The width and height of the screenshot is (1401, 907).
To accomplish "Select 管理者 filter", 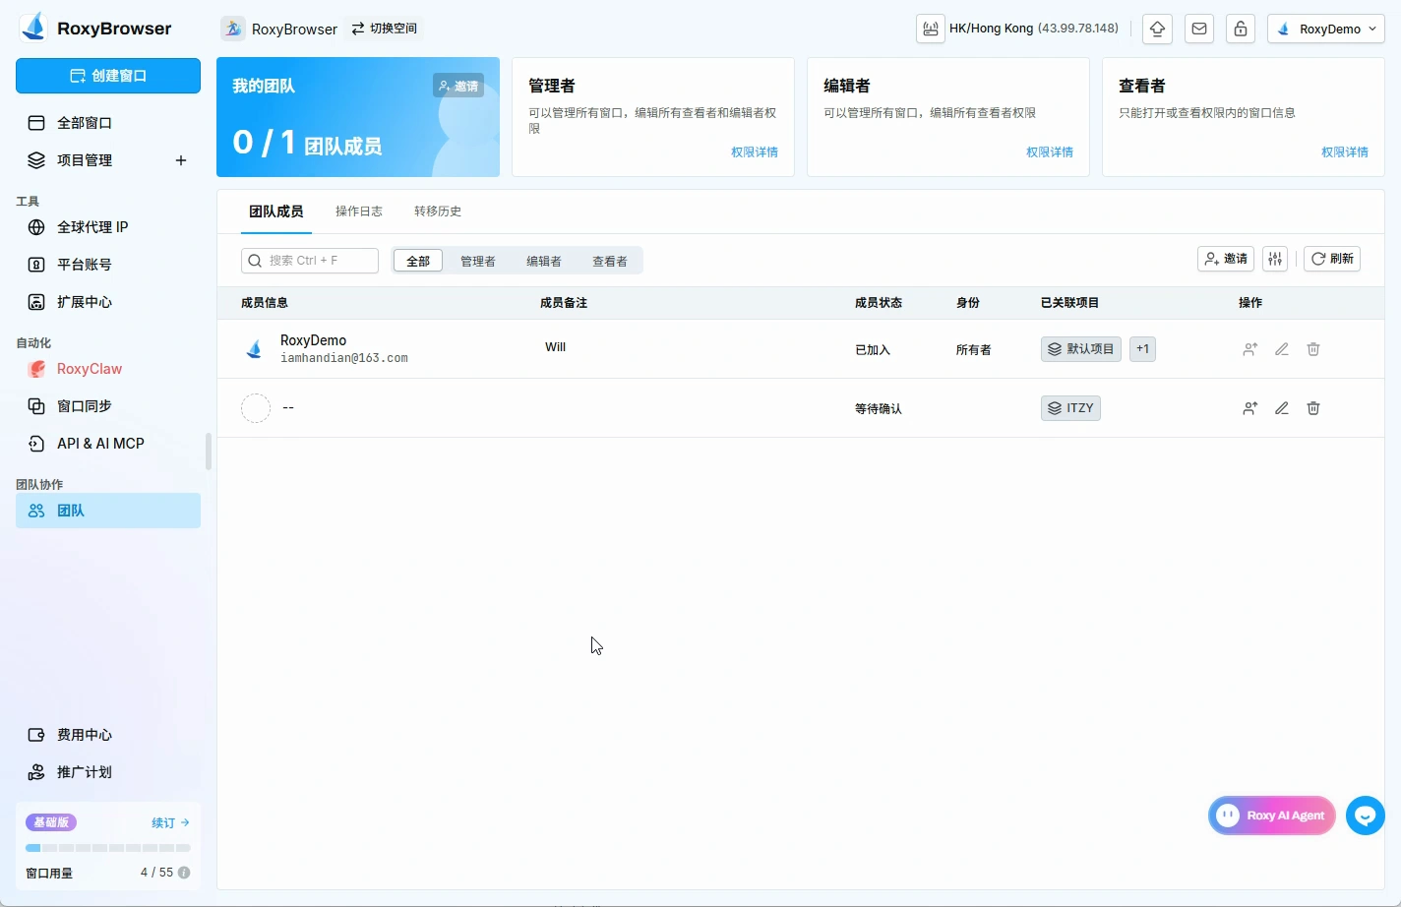I will click(x=478, y=261).
